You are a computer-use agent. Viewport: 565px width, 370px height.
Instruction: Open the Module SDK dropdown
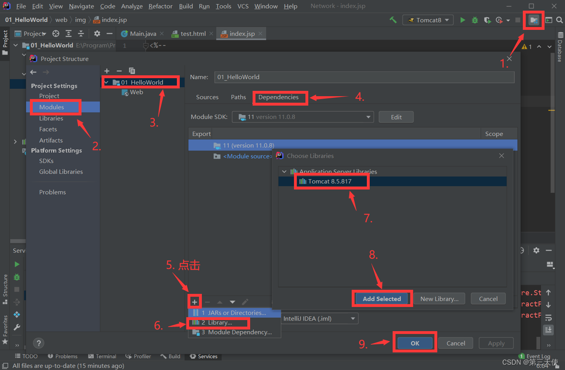point(303,117)
